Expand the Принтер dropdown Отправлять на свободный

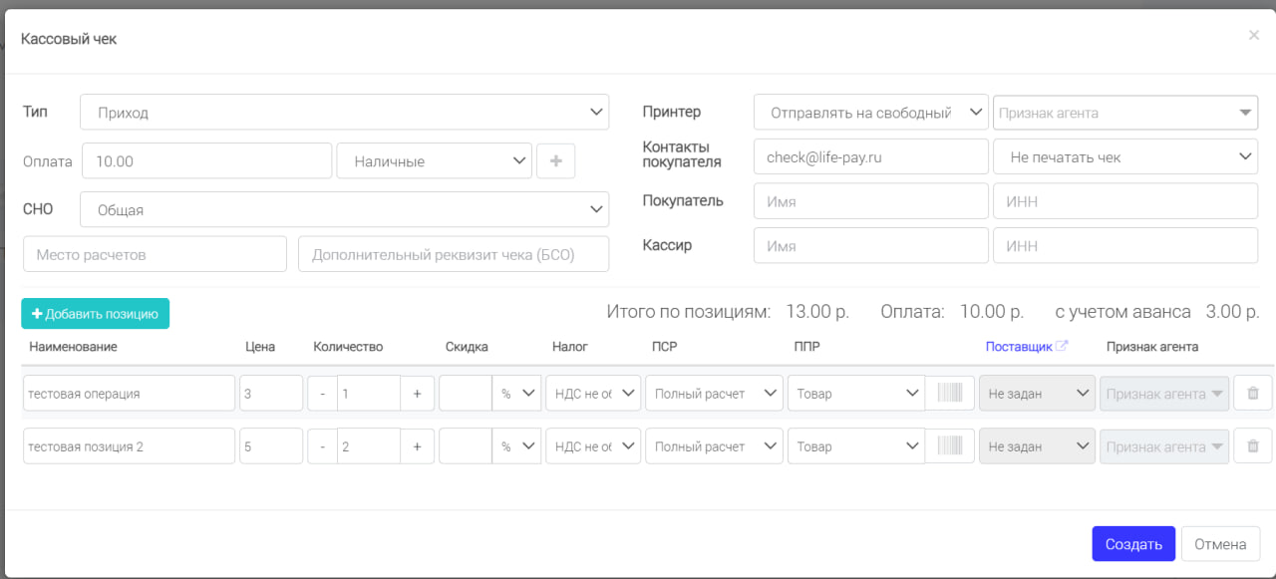(871, 113)
